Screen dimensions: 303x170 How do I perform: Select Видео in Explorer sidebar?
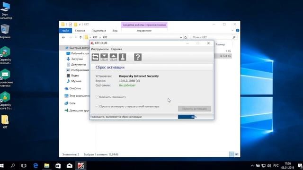pos(72,76)
